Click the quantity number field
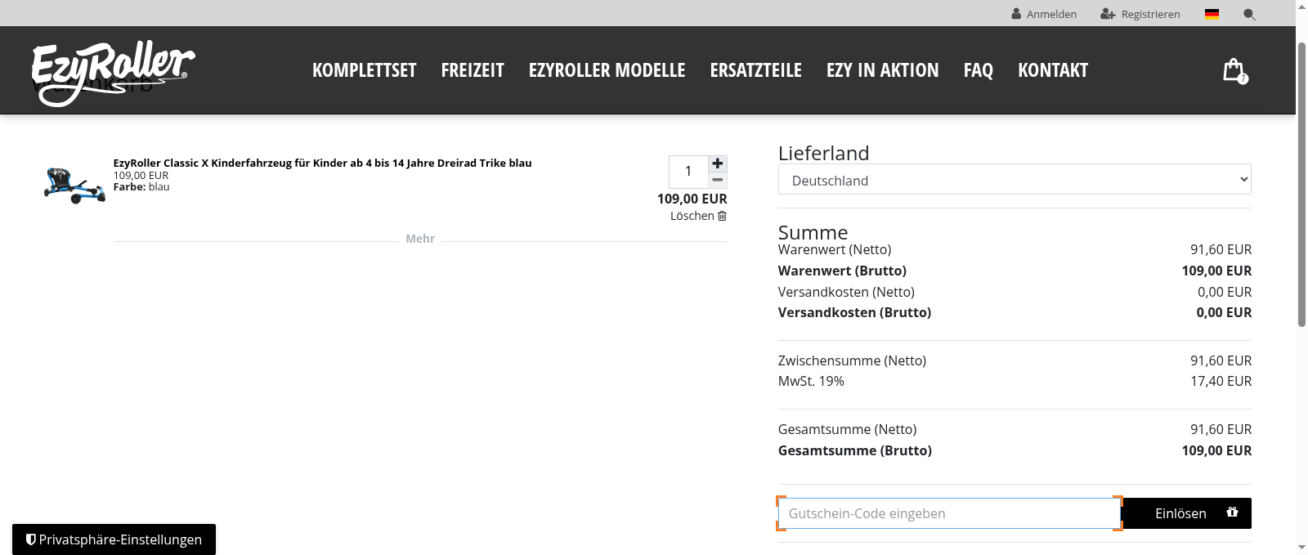Screen dimensions: 1308x555 [x=688, y=172]
